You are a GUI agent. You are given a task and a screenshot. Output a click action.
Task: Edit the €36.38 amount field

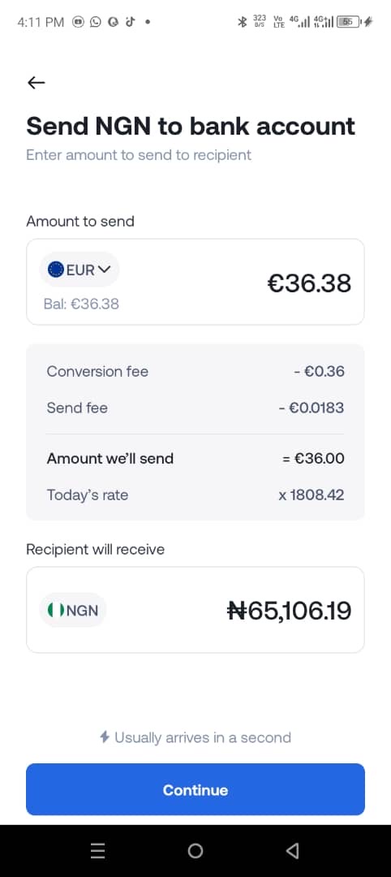coord(309,283)
